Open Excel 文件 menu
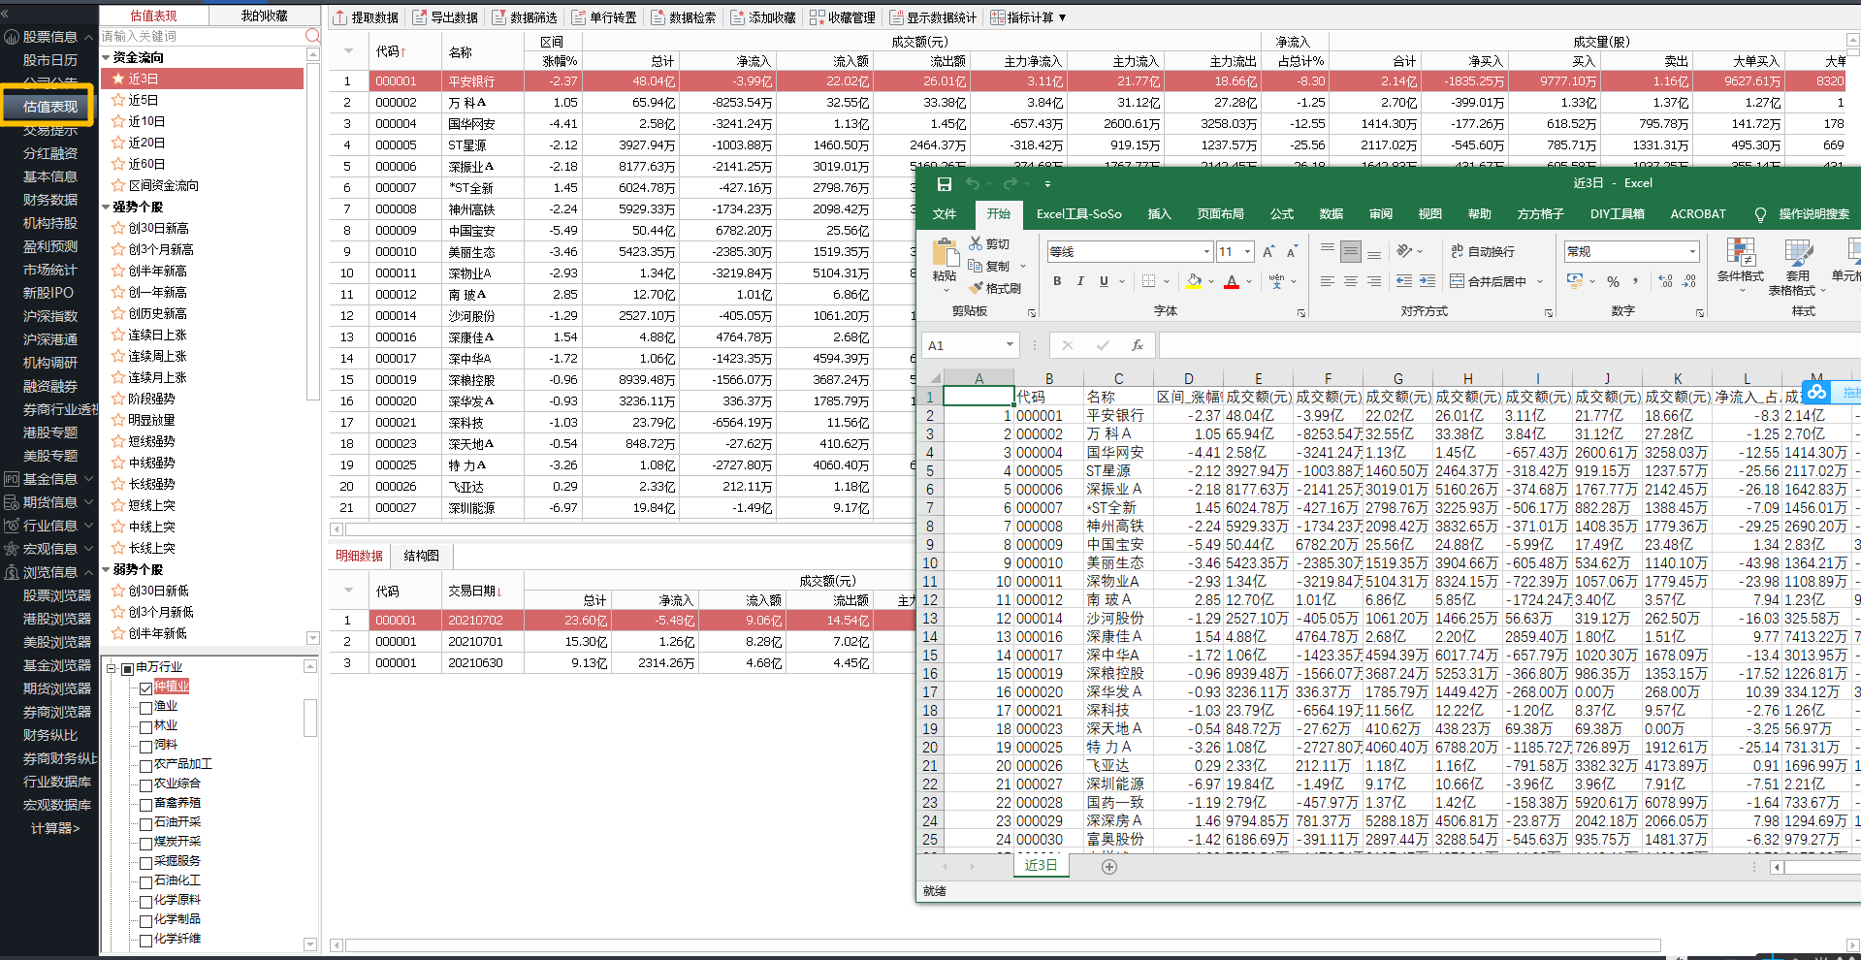This screenshot has width=1861, height=960. point(945,214)
